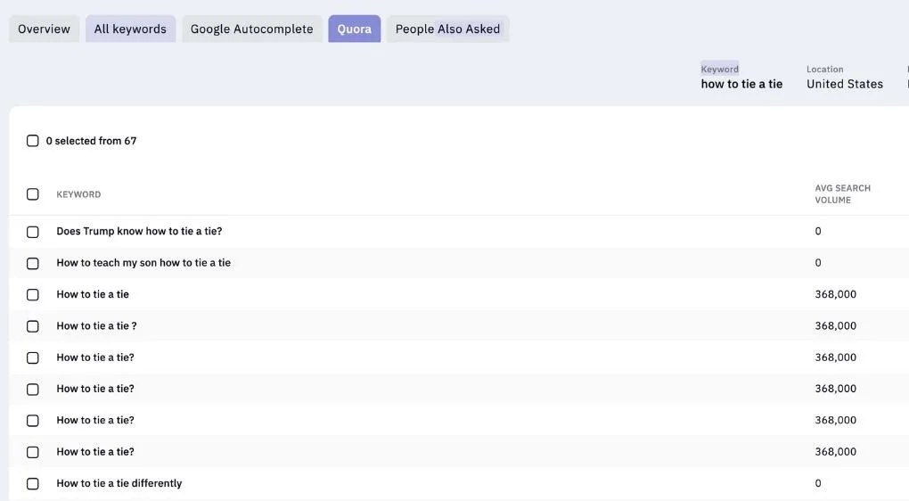909x501 pixels.
Task: Tick the KEYWORD header select-all checkbox
Action: (32, 194)
